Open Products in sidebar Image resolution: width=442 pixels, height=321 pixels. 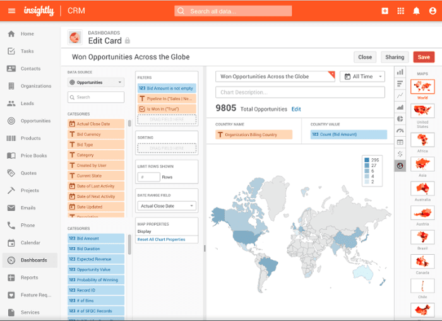click(30, 138)
